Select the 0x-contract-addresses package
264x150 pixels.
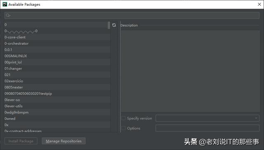(x=57, y=130)
